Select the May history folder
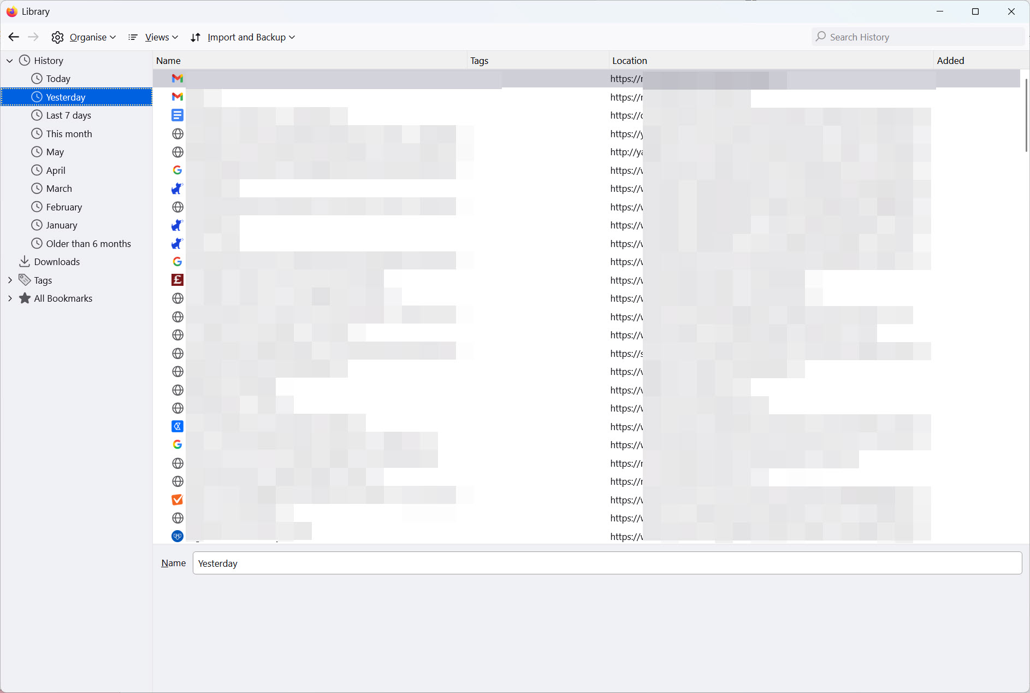Viewport: 1030px width, 693px height. (55, 152)
